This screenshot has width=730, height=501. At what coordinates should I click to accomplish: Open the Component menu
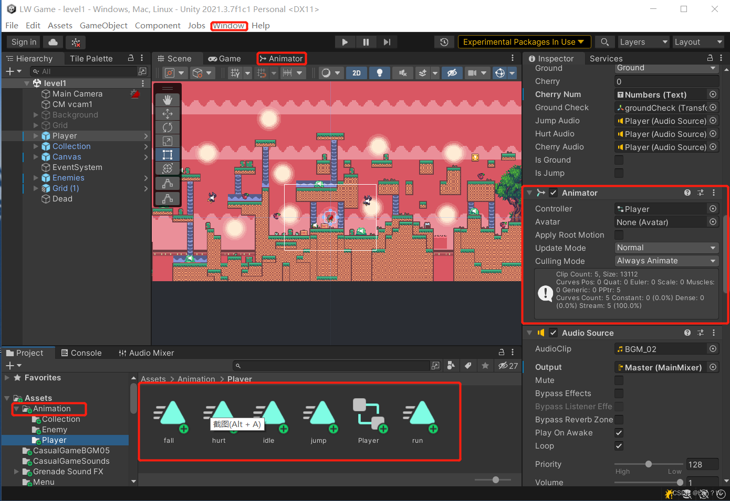[158, 26]
